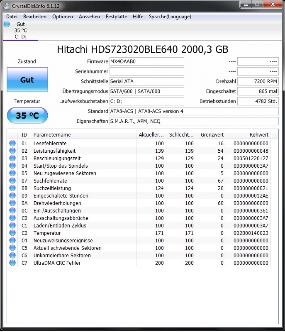Select the Beschleunigungszeit parameter name
This screenshot has height=332, width=285.
57,158
